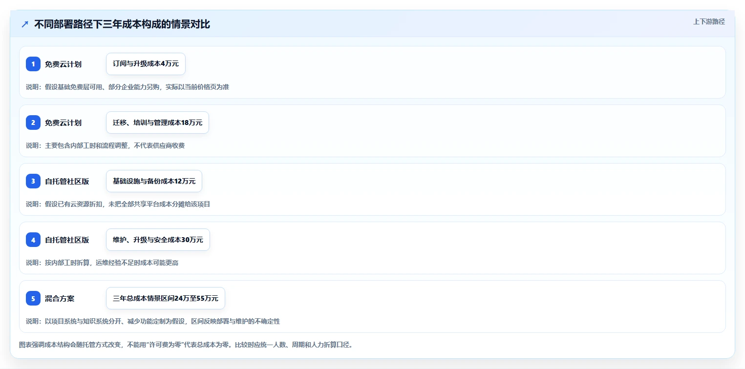The width and height of the screenshot is (745, 369).
Task: Click the footer text starting 图表强调成本结构
Action: [x=186, y=345]
